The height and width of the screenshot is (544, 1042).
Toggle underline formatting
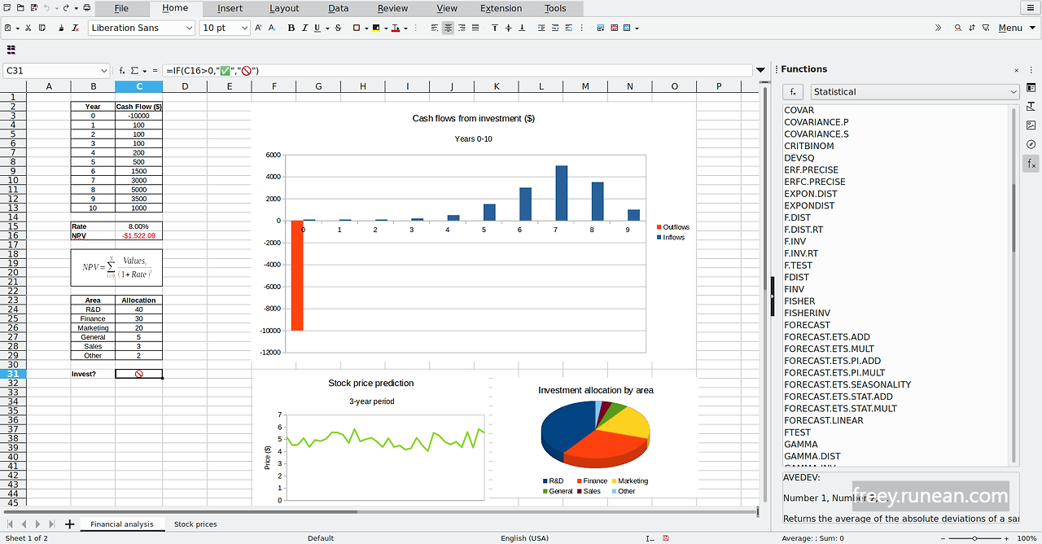tap(317, 28)
